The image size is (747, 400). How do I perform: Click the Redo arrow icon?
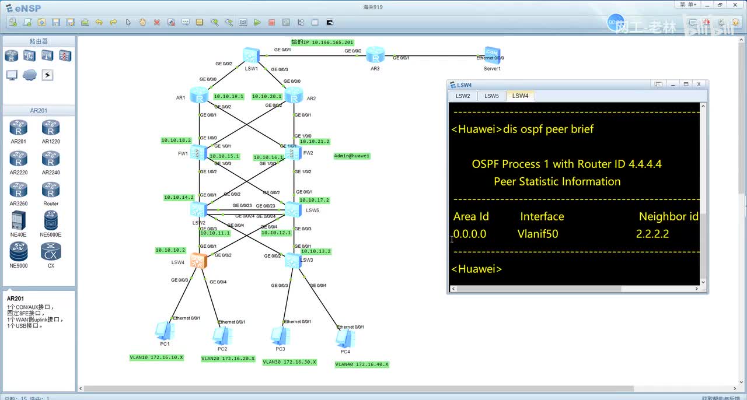pos(114,22)
